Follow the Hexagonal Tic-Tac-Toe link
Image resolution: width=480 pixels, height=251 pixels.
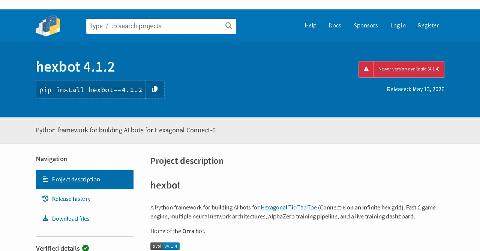[x=289, y=208]
